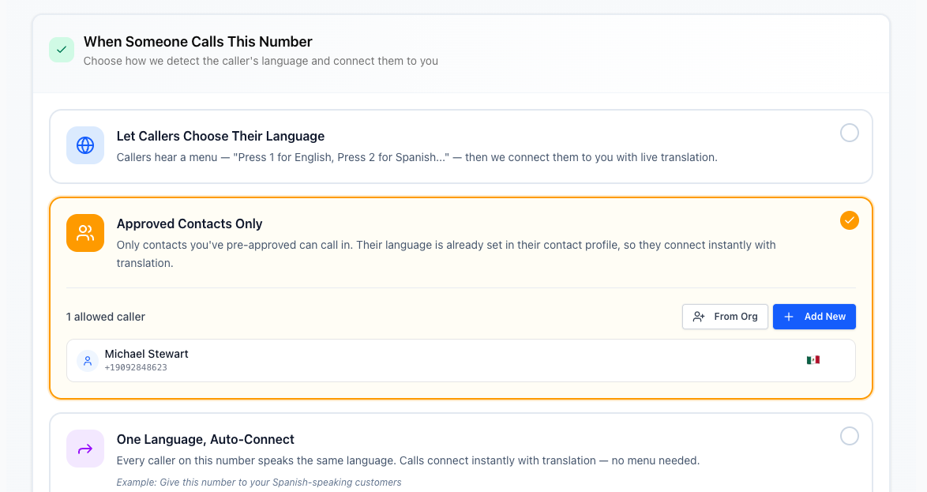Click the Approved Contacts Only title

190,223
